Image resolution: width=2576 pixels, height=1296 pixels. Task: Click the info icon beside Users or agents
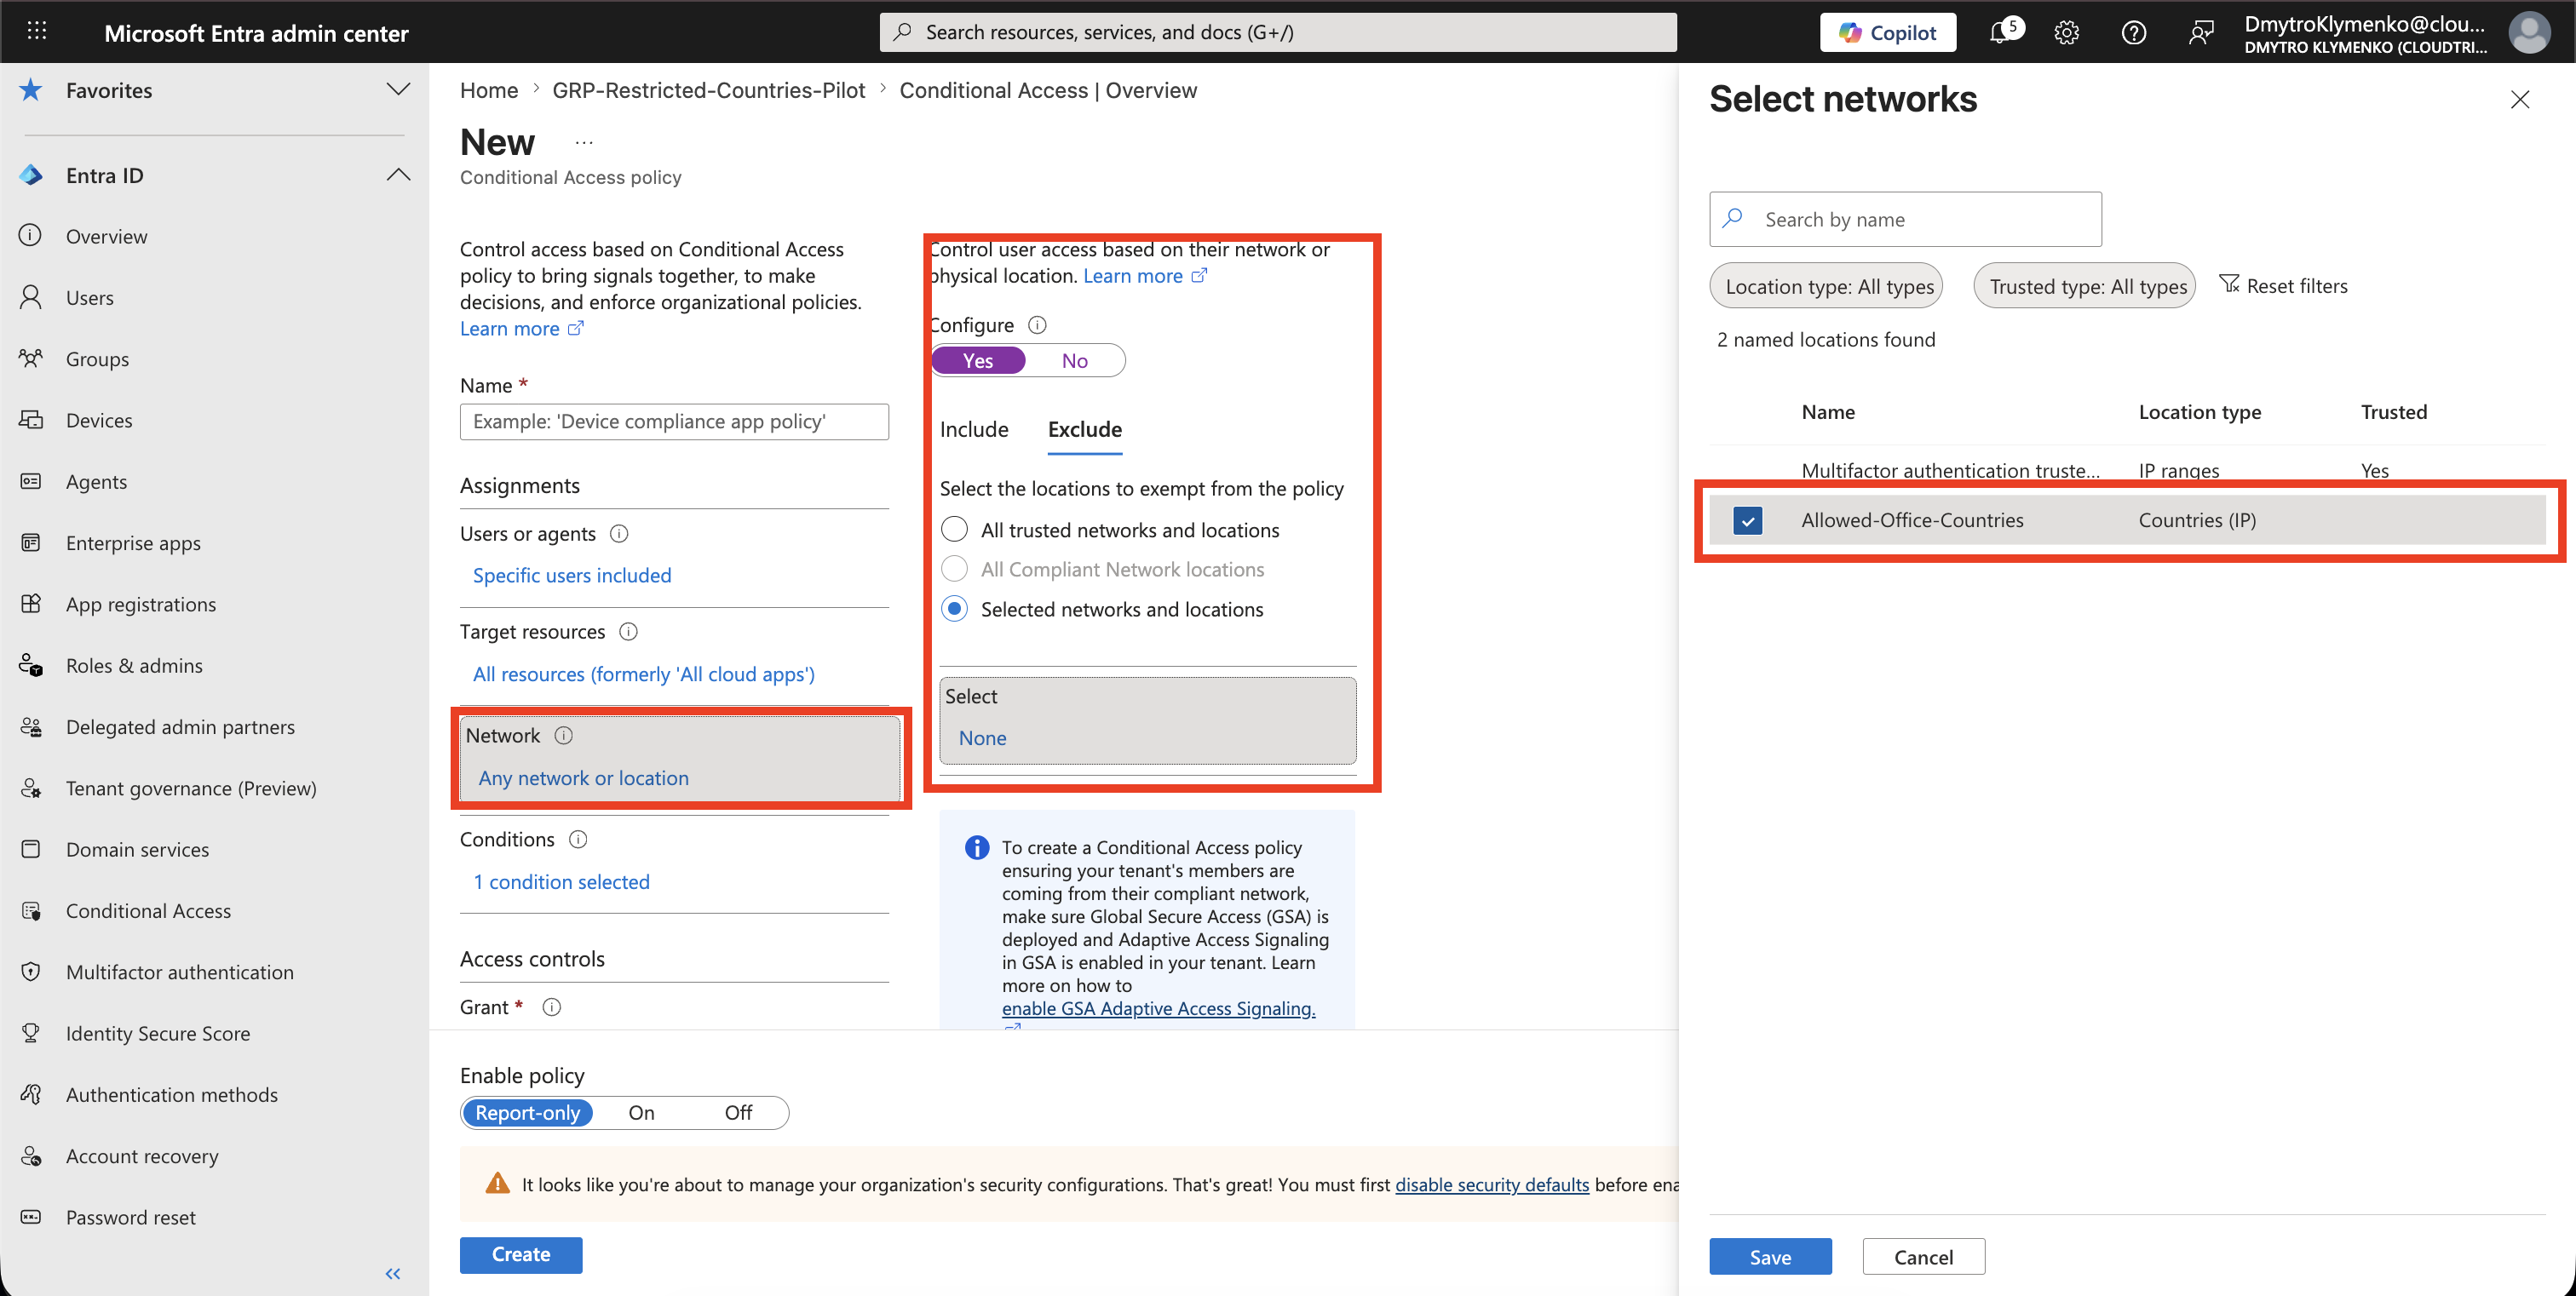point(619,534)
